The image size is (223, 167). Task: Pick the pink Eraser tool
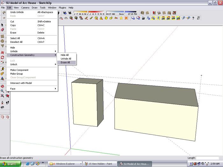pyautogui.click(x=3, y=30)
